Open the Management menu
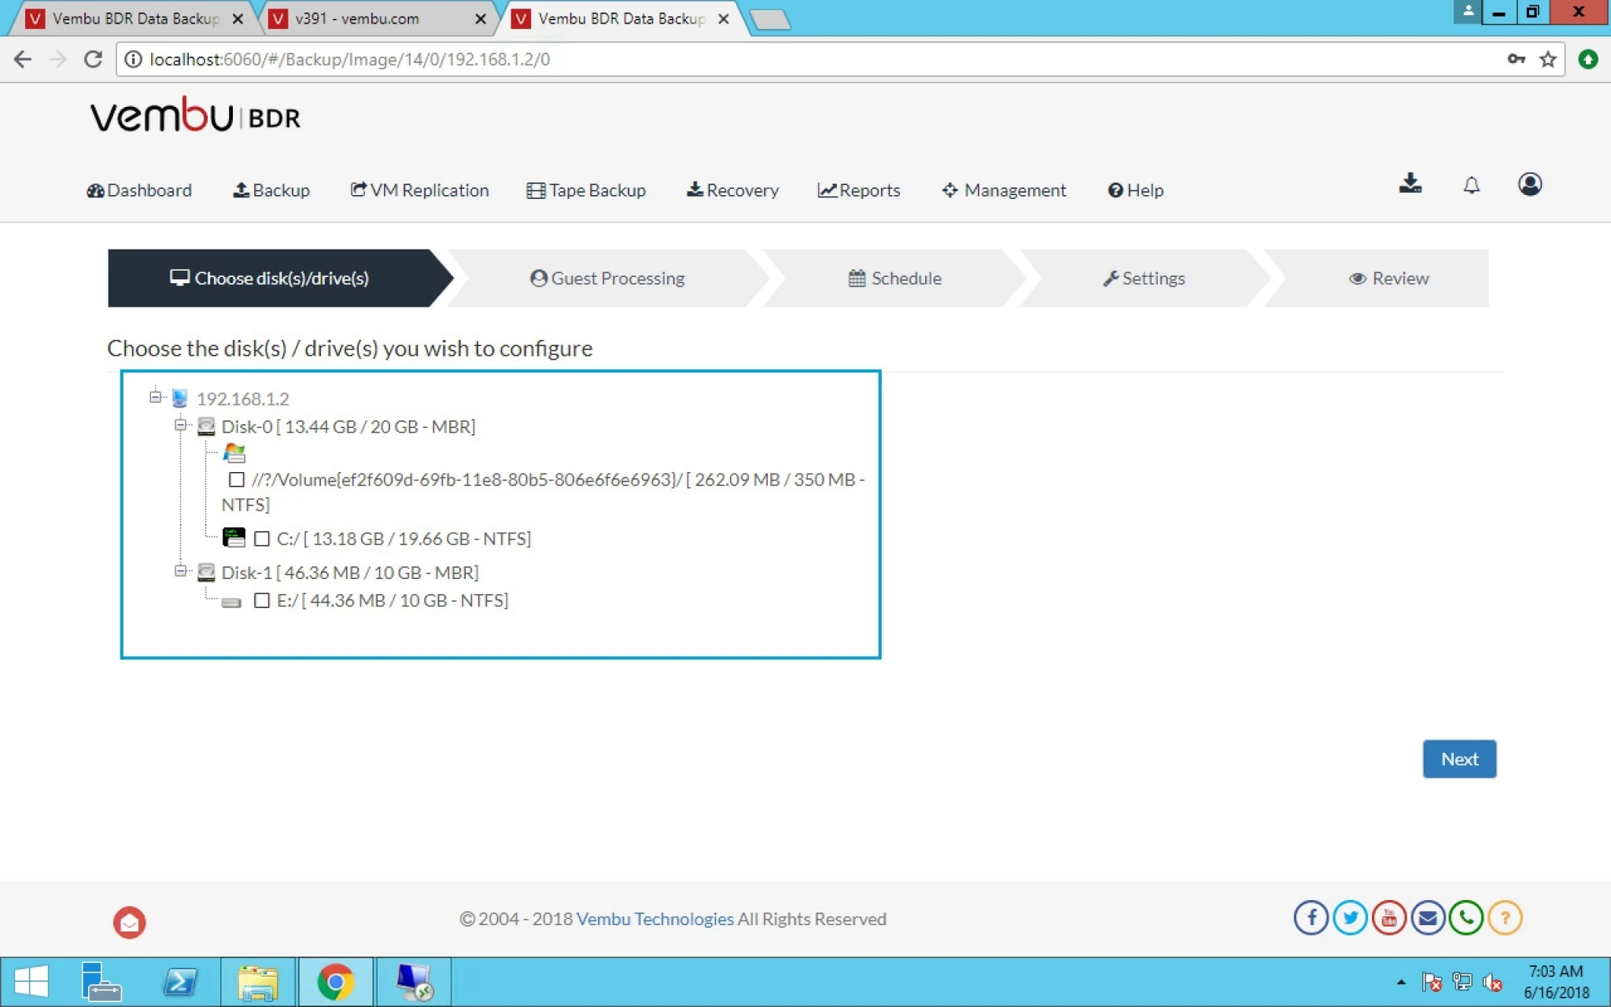Image resolution: width=1611 pixels, height=1007 pixels. 1004,190
